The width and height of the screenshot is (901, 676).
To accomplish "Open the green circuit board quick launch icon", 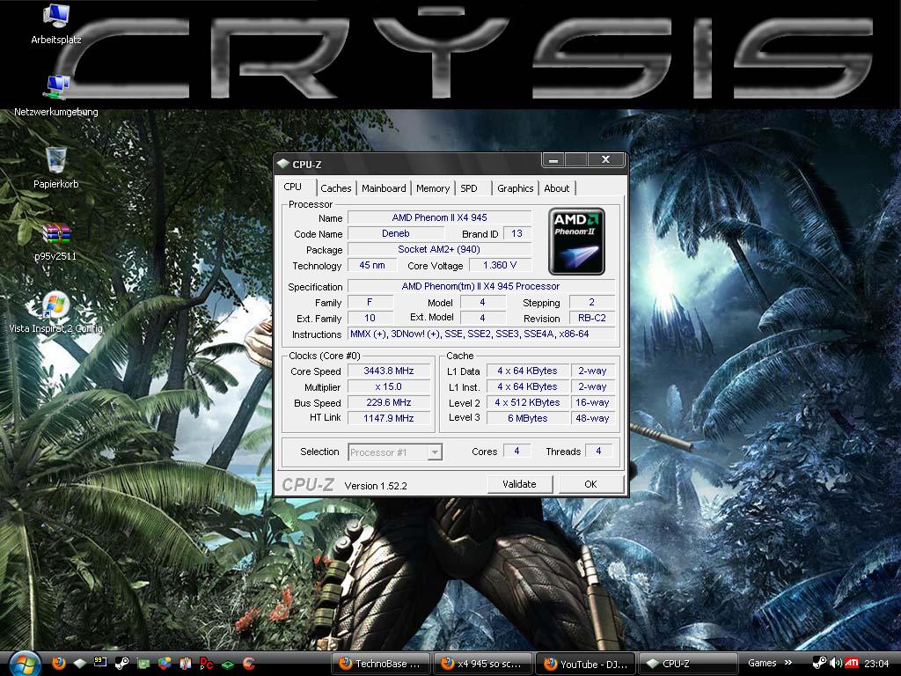I will tap(143, 664).
